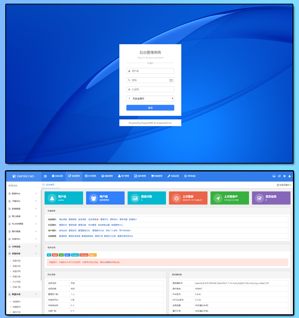Open the user account icon in top-right navbar
299x318 pixels.
(290, 176)
